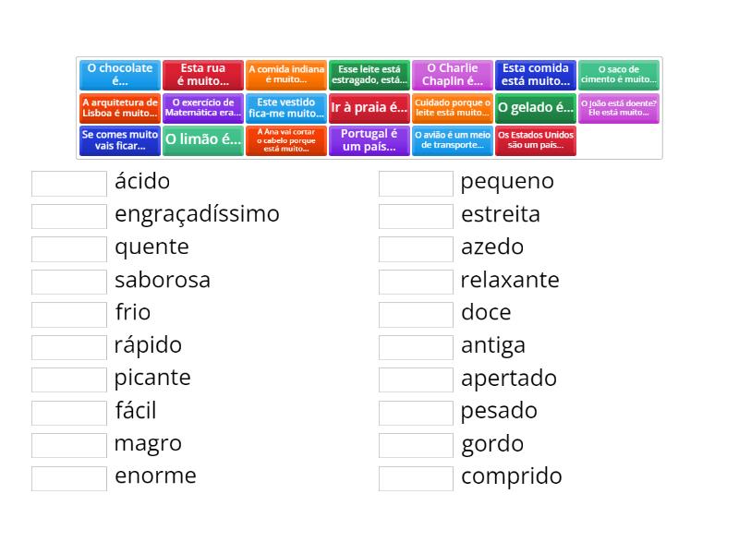Click the answer box beside "engraçadíssimo"
This screenshot has height=554, width=739.
point(68,215)
